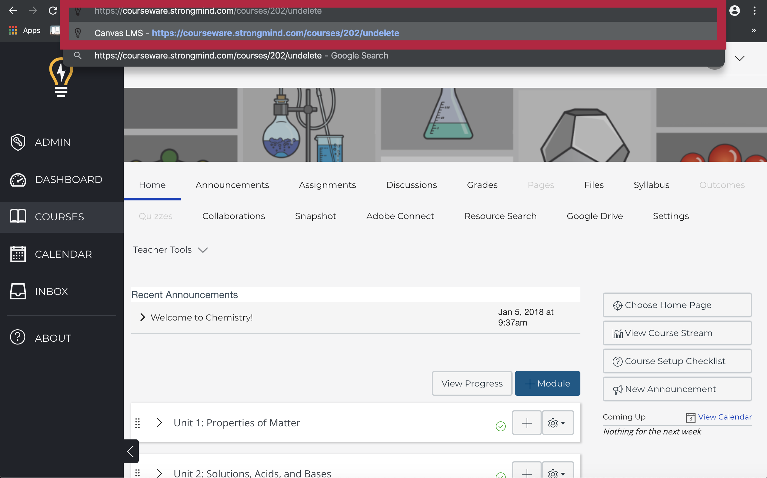Image resolution: width=767 pixels, height=478 pixels.
Task: Open the Course Setup Checklist
Action: (677, 361)
